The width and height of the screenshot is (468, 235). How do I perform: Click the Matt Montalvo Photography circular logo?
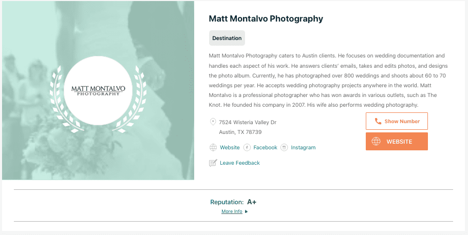click(x=98, y=91)
